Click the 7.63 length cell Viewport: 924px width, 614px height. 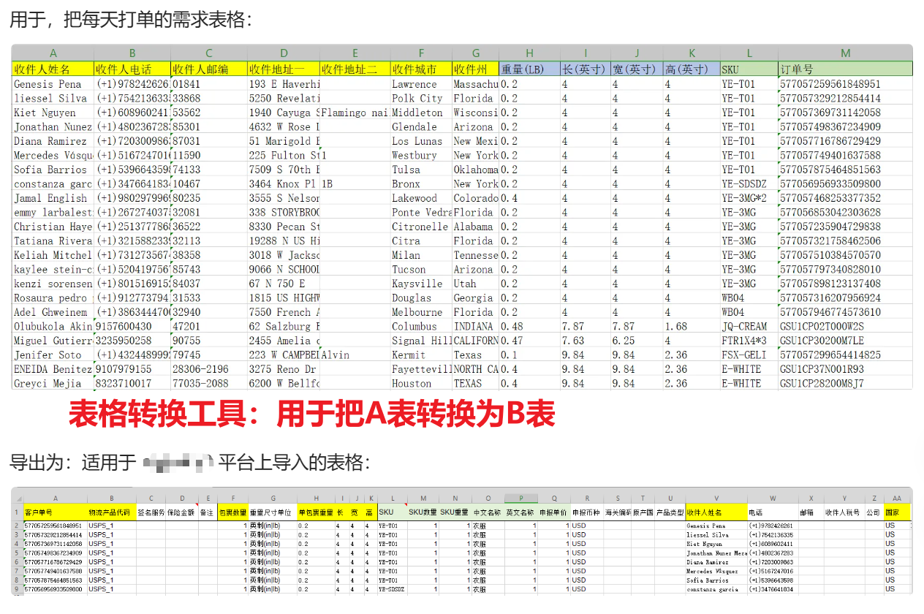[x=586, y=341]
